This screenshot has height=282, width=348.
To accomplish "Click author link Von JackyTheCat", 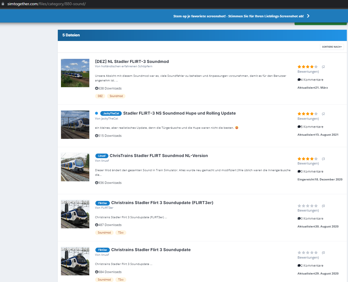I will pyautogui.click(x=107, y=118).
